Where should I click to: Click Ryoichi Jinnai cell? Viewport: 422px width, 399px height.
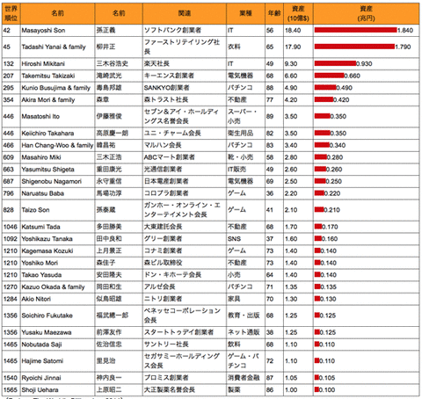click(57, 378)
